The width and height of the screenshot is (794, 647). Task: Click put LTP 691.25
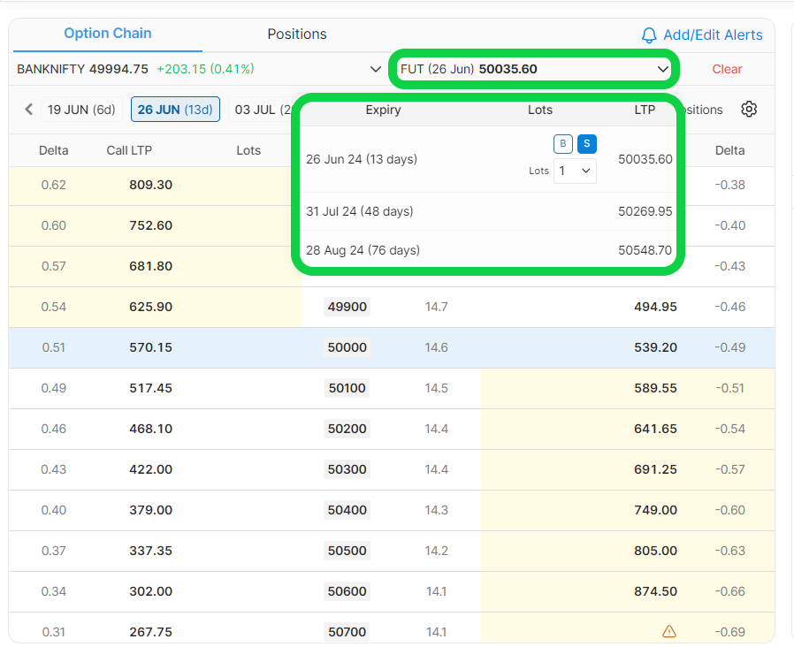[655, 469]
